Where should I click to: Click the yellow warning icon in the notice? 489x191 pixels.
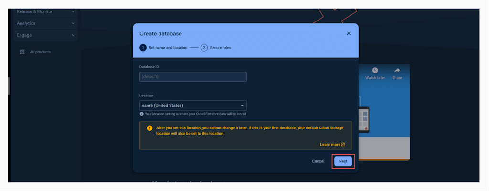[x=149, y=128]
